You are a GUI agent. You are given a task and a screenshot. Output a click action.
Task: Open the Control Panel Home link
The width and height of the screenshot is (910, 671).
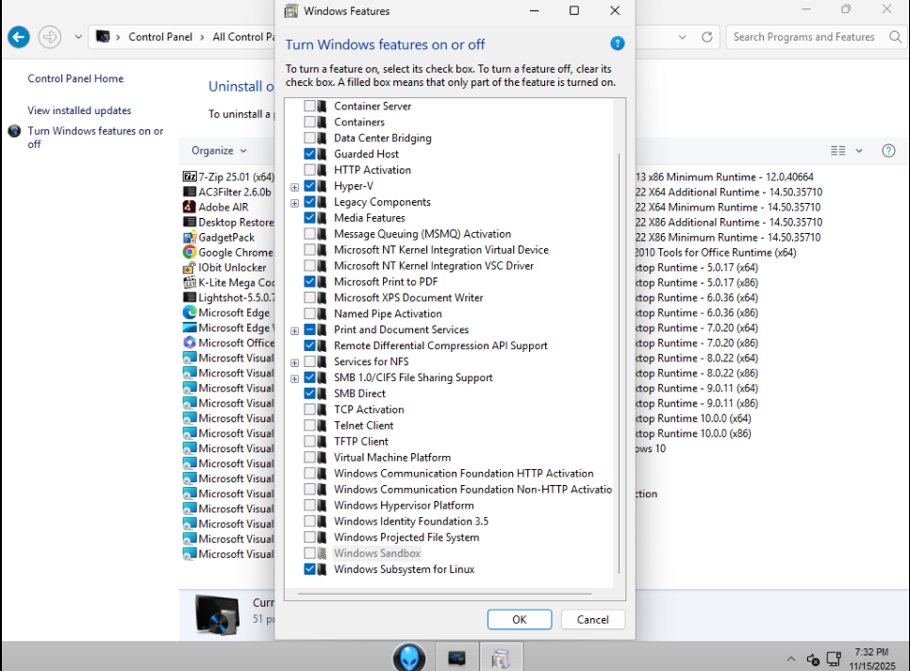click(x=75, y=78)
